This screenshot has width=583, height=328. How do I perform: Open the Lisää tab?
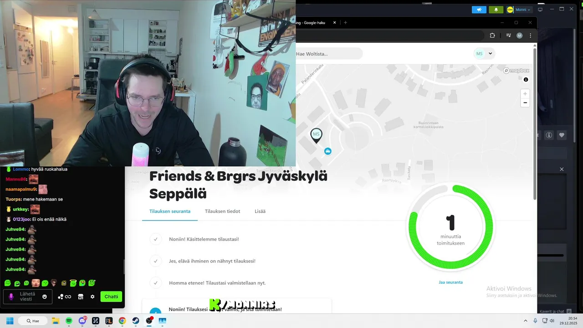click(260, 211)
